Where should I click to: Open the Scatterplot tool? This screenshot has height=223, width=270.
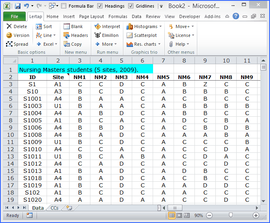point(130,35)
